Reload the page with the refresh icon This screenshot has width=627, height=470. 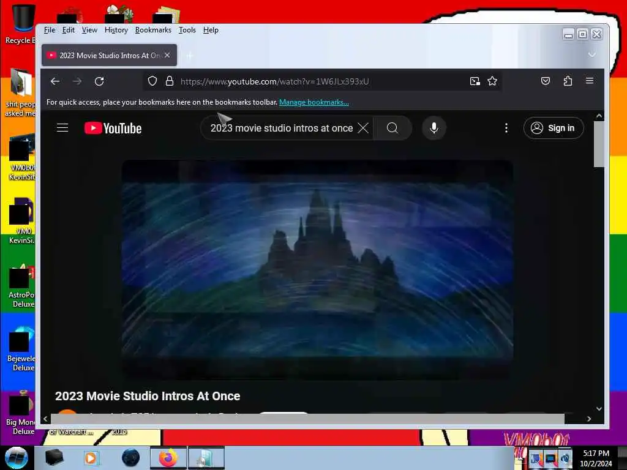tap(99, 81)
